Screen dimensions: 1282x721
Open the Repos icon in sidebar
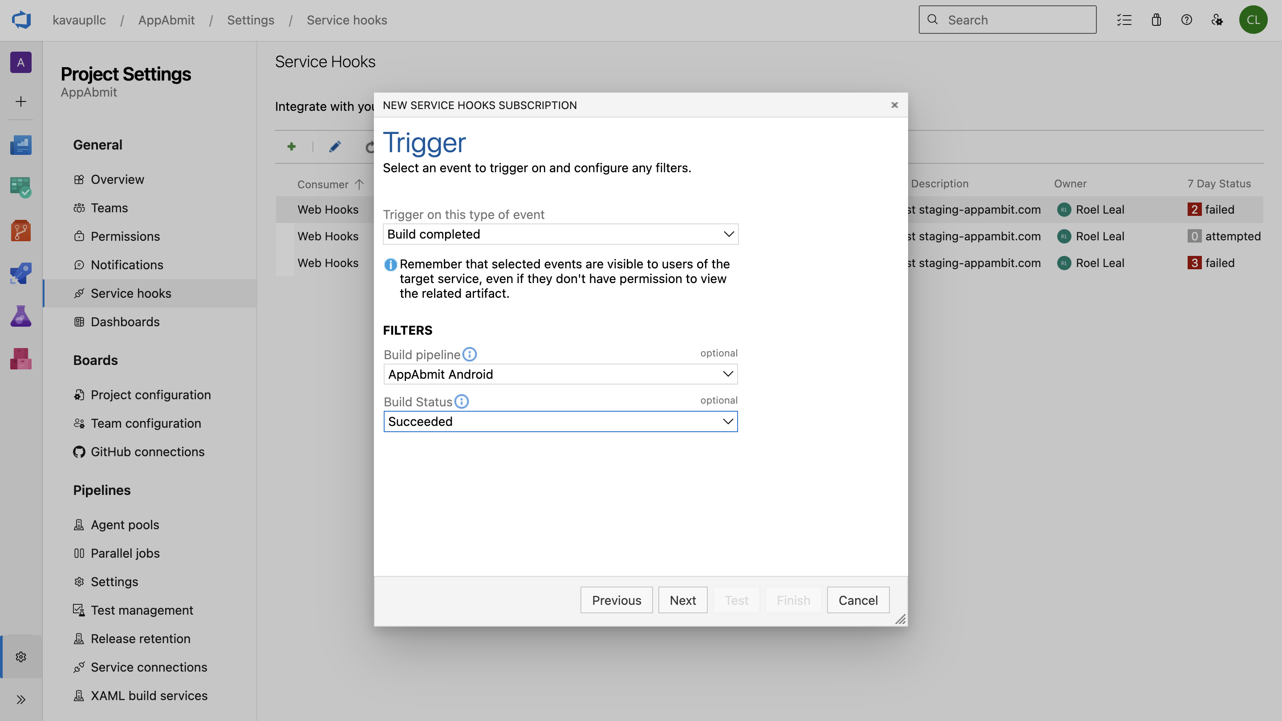[21, 231]
